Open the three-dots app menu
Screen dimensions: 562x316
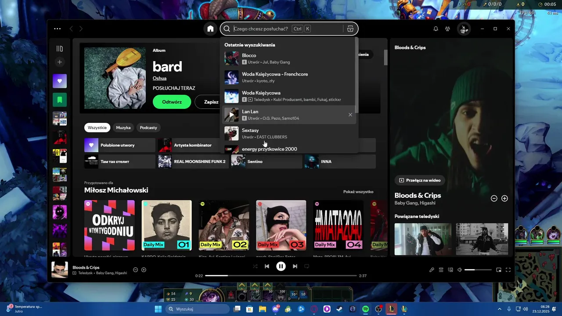(58, 29)
